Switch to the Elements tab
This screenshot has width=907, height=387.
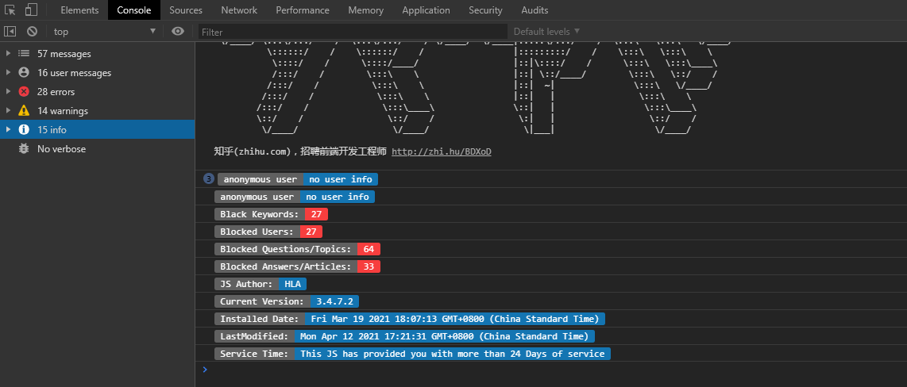point(79,10)
